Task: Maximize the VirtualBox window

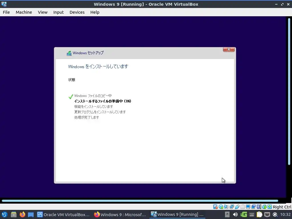Action: coord(282,4)
